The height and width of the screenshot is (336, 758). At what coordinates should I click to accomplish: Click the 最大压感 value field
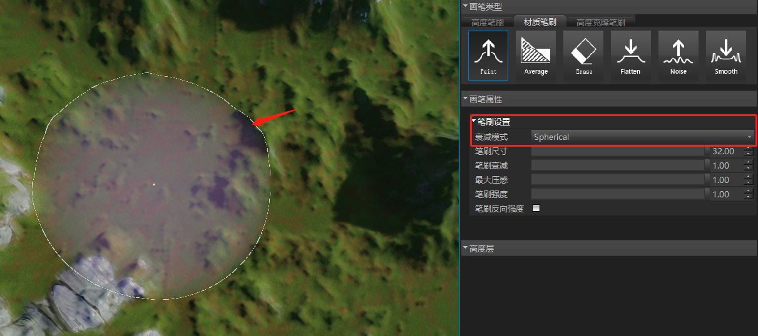[x=725, y=180]
